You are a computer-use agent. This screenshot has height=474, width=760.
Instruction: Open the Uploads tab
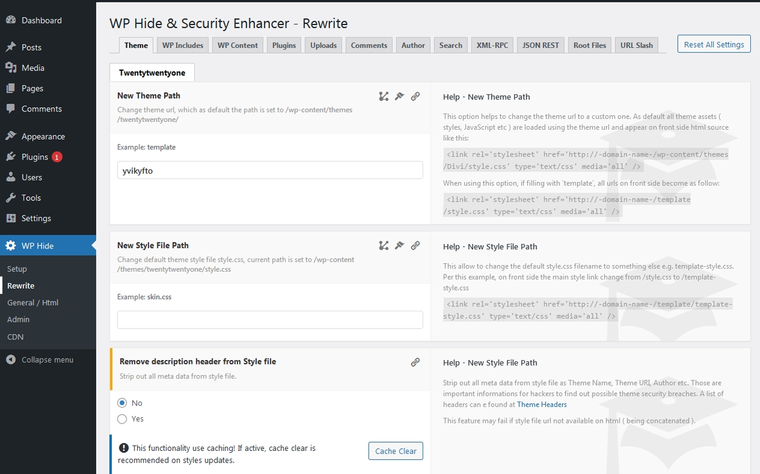[323, 45]
